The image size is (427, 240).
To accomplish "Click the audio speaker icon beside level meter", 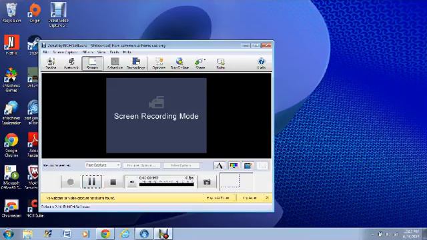I will pos(132,182).
